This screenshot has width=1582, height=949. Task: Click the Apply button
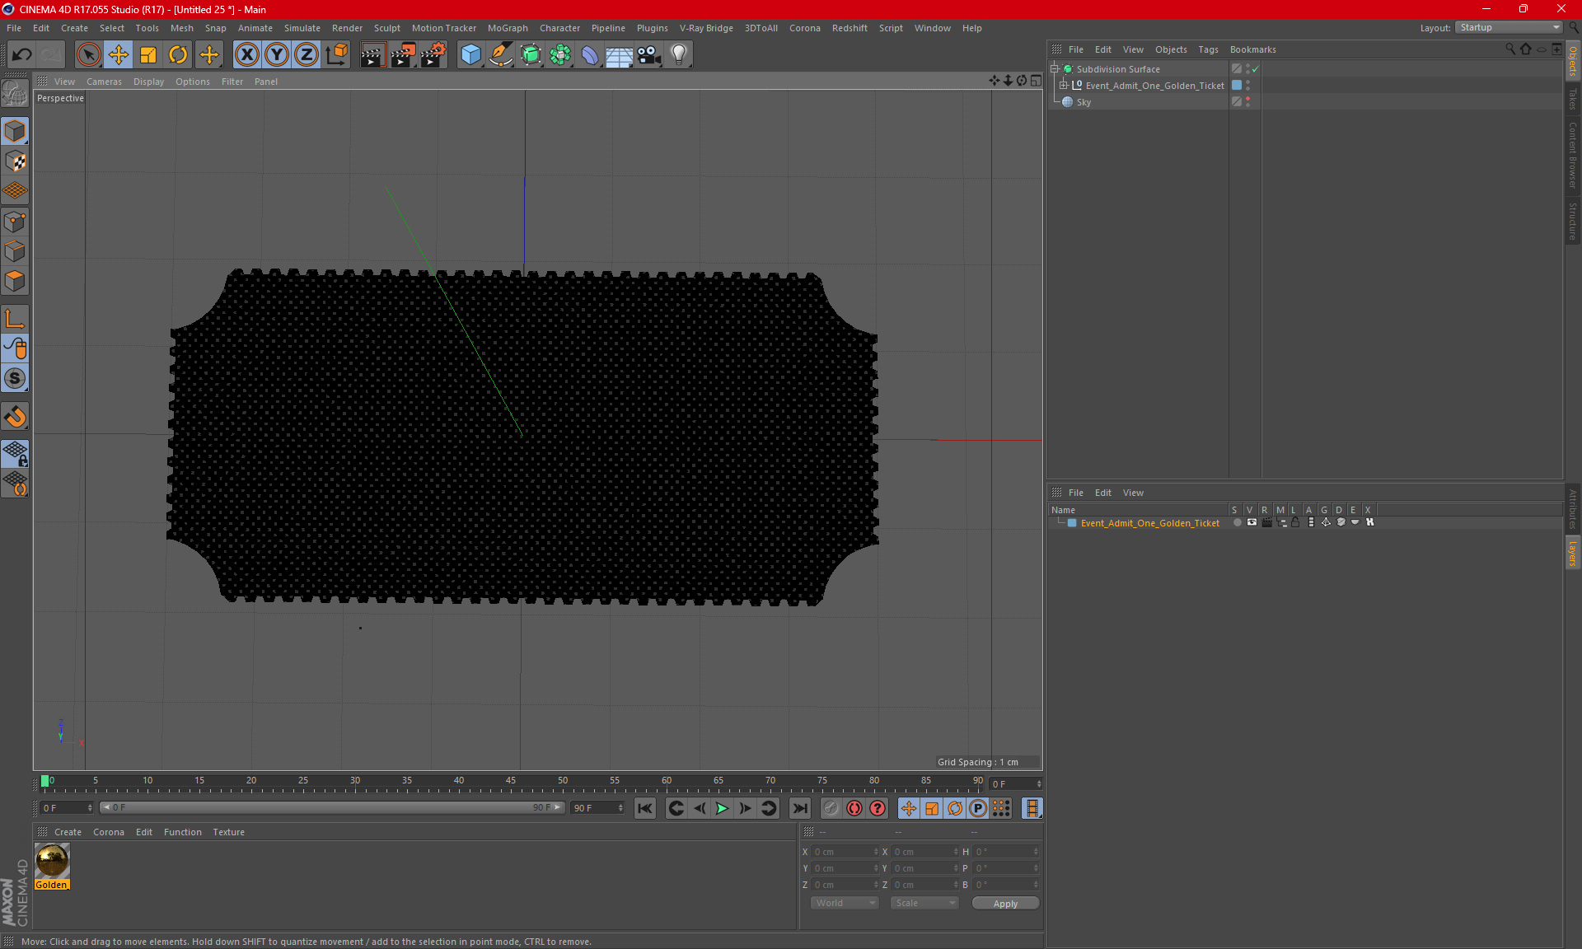point(1005,904)
